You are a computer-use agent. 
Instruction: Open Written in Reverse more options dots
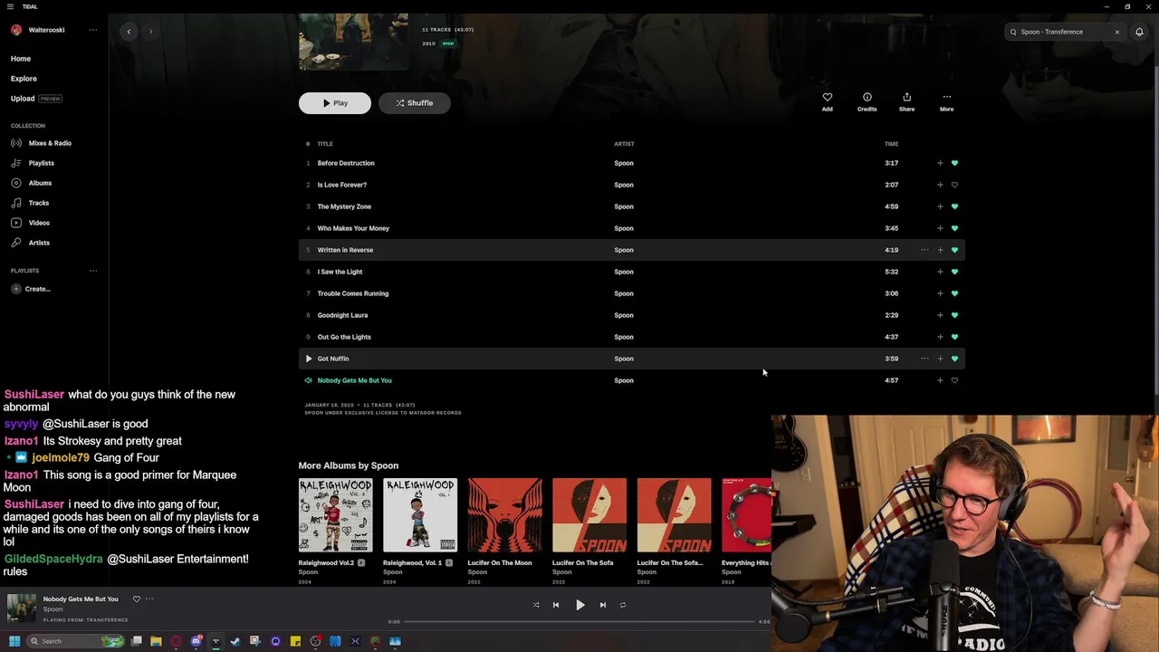click(924, 250)
